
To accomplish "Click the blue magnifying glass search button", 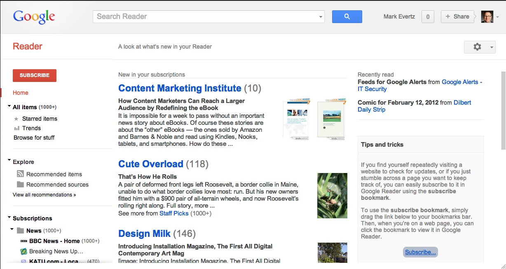I will tap(347, 16).
